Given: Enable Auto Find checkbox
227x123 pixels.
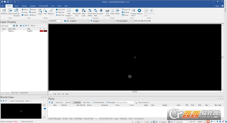Looking at the screenshot, I should (55, 102).
